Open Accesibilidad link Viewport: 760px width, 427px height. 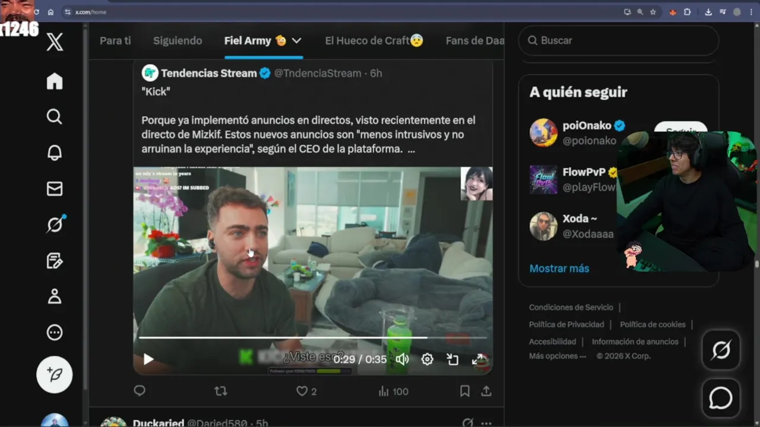pyautogui.click(x=553, y=342)
